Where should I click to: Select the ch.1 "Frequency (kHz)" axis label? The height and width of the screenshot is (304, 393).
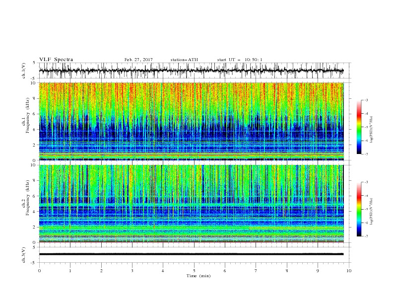(x=28, y=115)
